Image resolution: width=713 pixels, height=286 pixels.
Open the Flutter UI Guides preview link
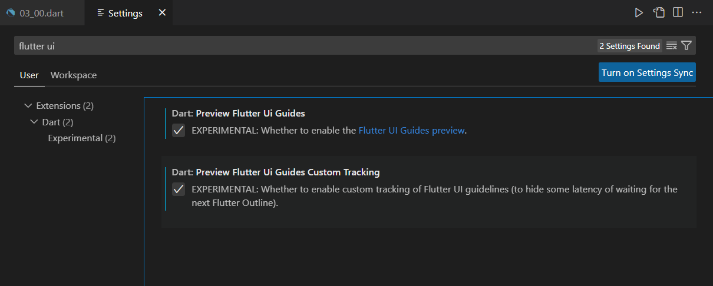411,131
